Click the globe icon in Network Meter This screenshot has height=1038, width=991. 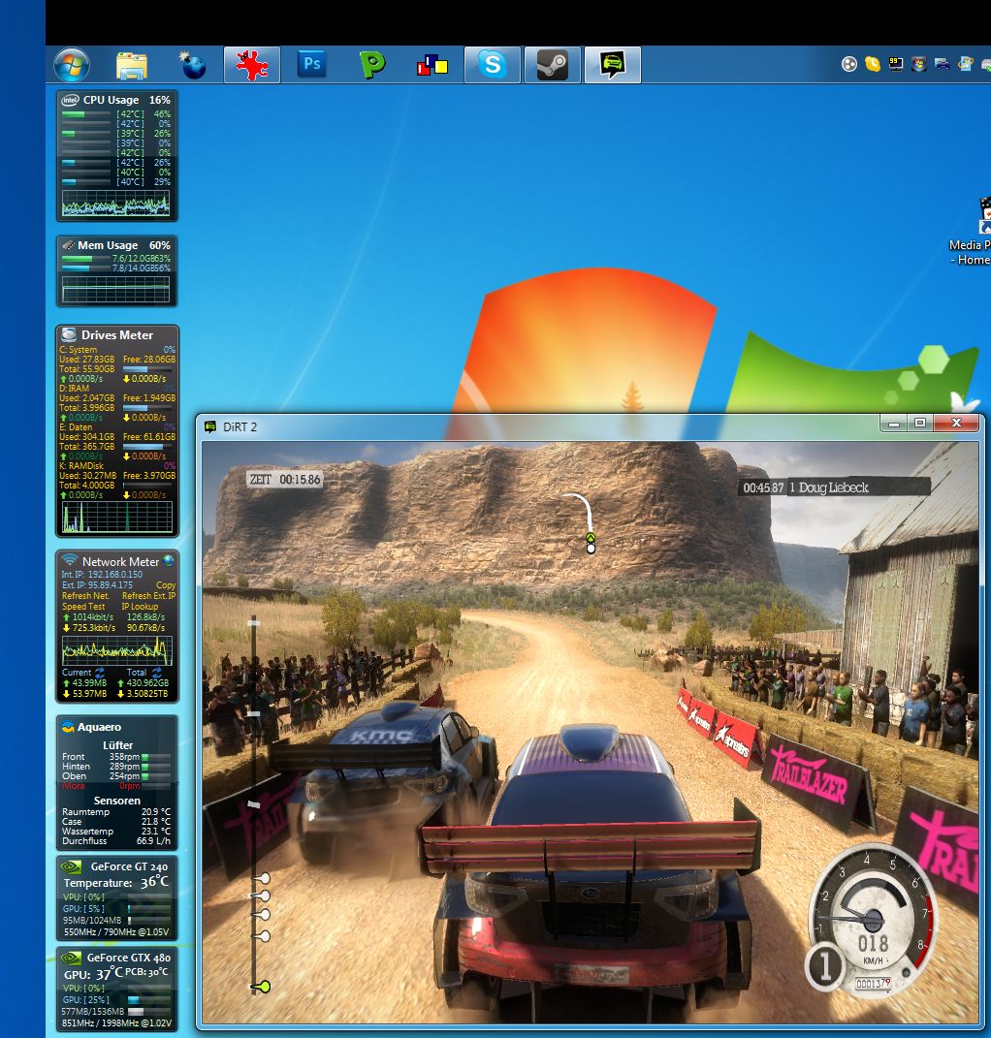pyautogui.click(x=169, y=561)
